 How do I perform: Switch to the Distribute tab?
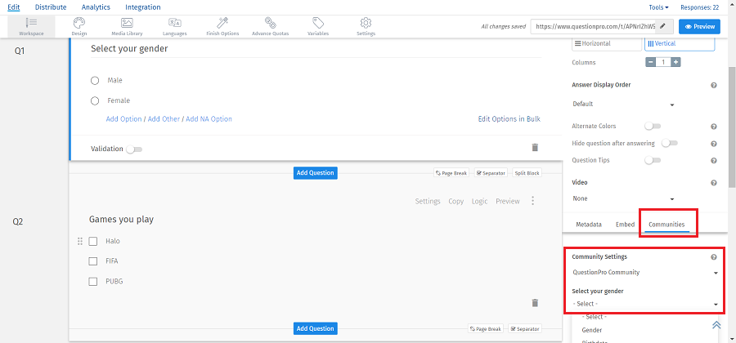[x=51, y=7]
